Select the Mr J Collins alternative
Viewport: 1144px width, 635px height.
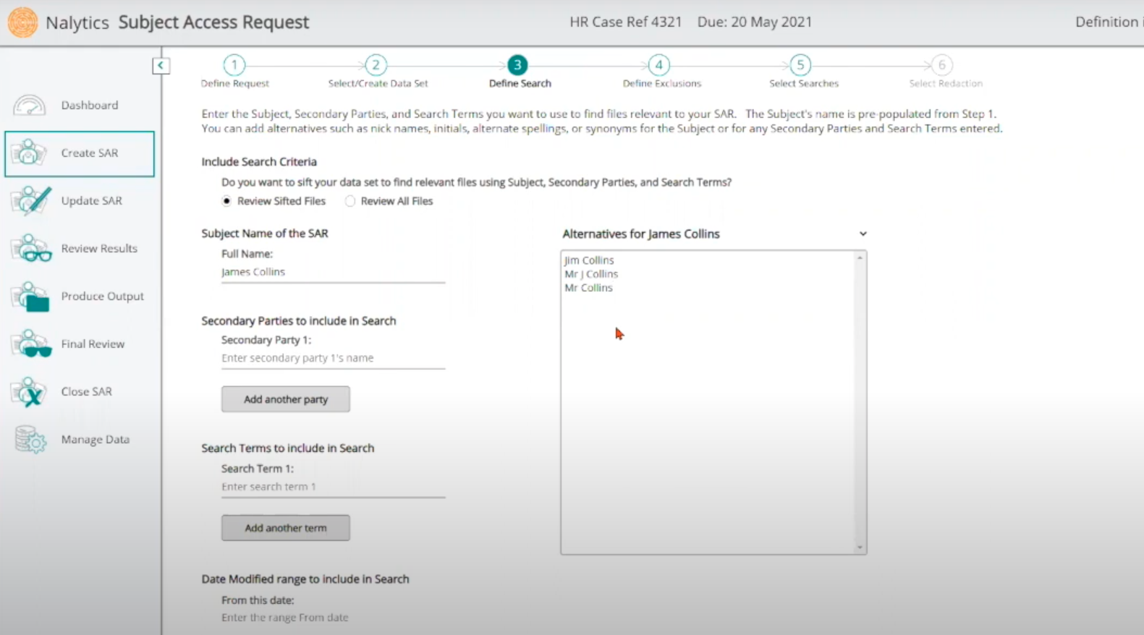591,274
